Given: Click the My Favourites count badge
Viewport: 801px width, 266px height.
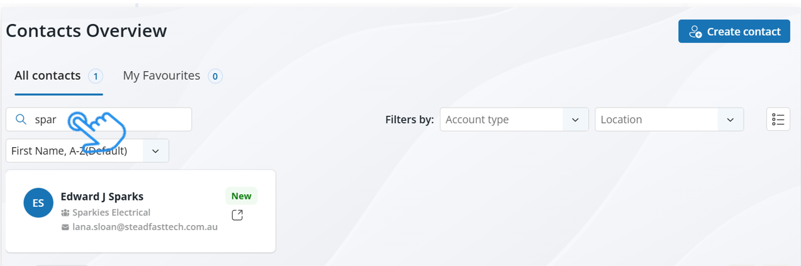Looking at the screenshot, I should (215, 77).
